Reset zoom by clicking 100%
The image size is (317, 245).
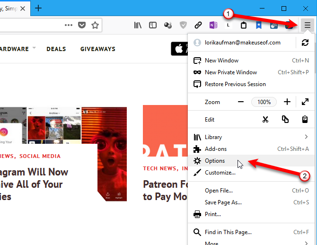click(x=264, y=102)
